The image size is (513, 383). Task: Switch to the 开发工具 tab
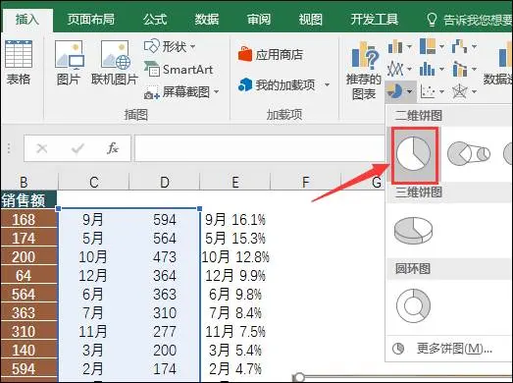coord(375,20)
